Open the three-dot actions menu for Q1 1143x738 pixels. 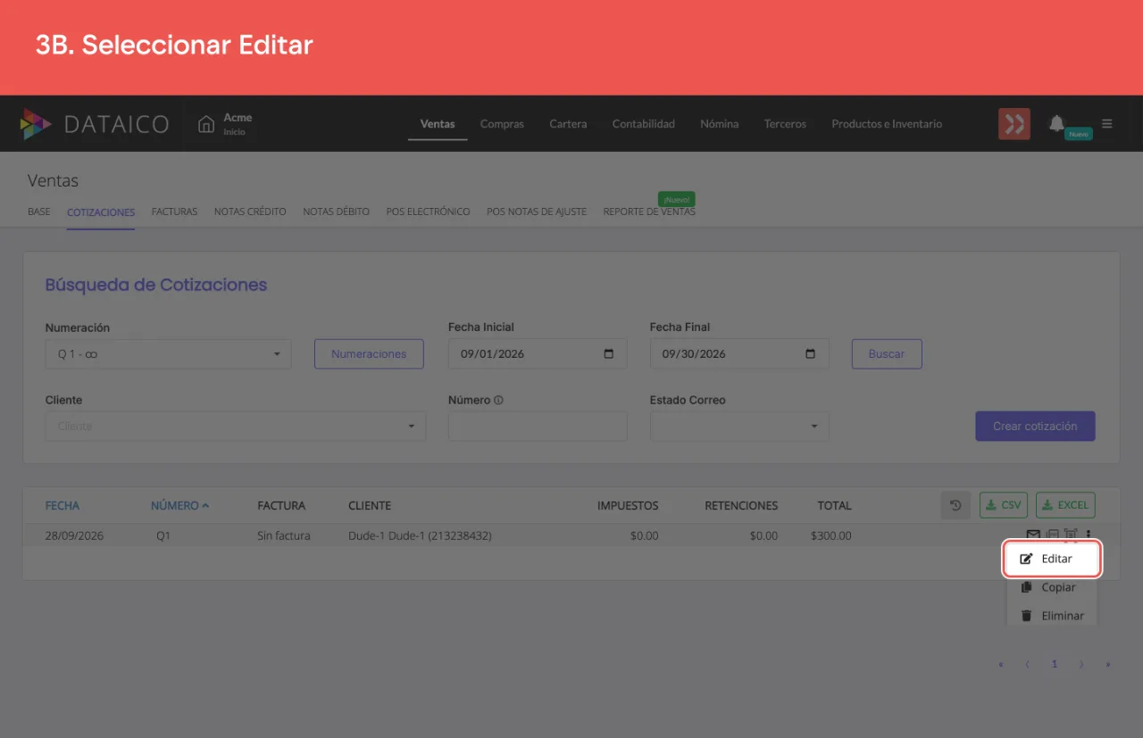tap(1089, 535)
